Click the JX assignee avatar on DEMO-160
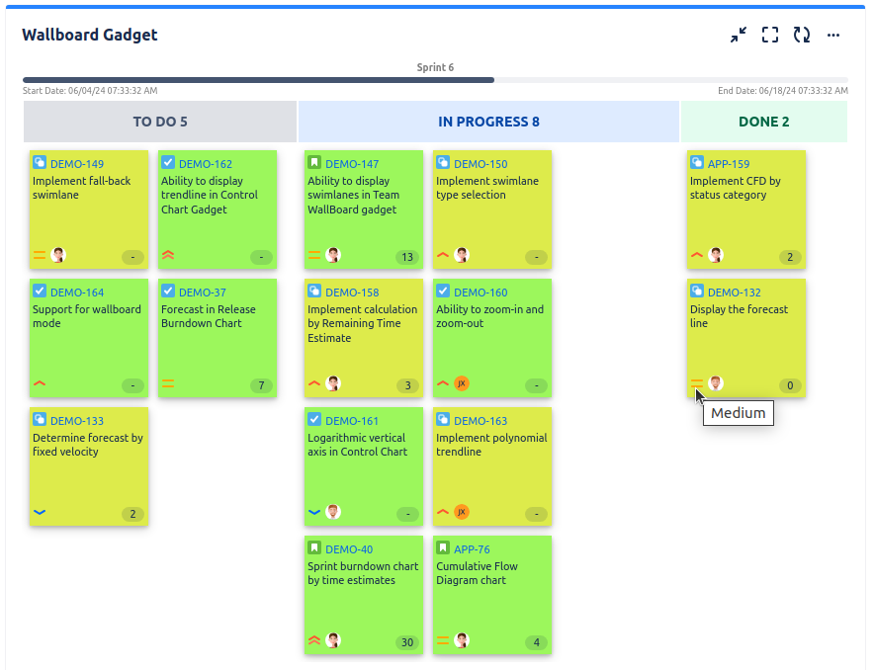The image size is (874, 670). (462, 383)
